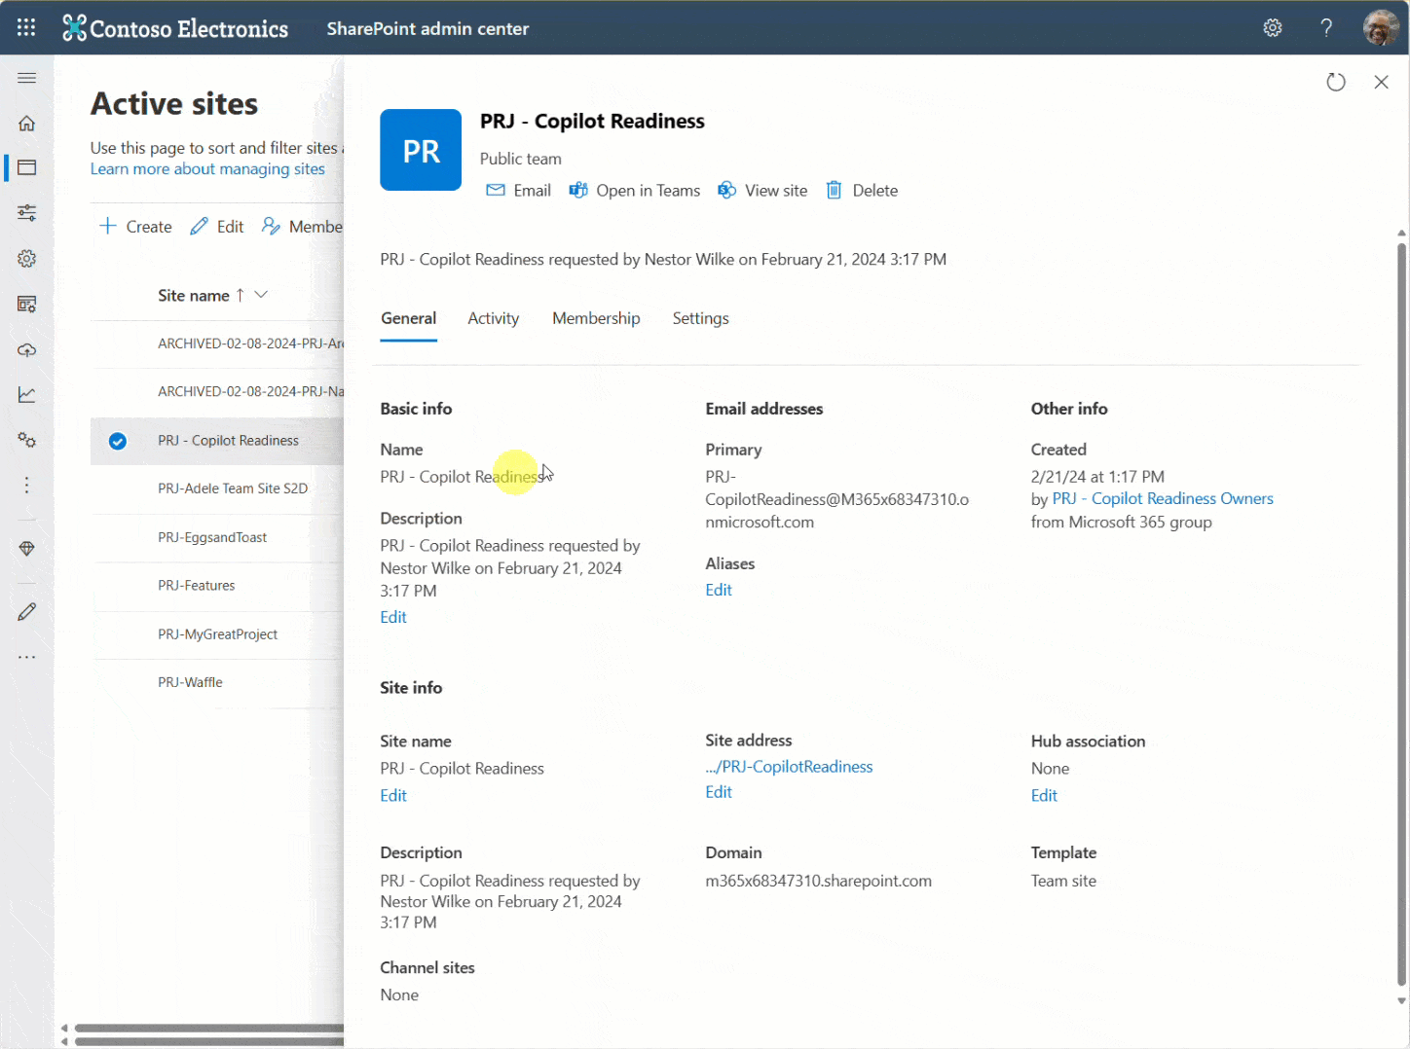Screen dimensions: 1410x1049
Task: Select the Migration cloud icon in sidebar
Action: 26,349
